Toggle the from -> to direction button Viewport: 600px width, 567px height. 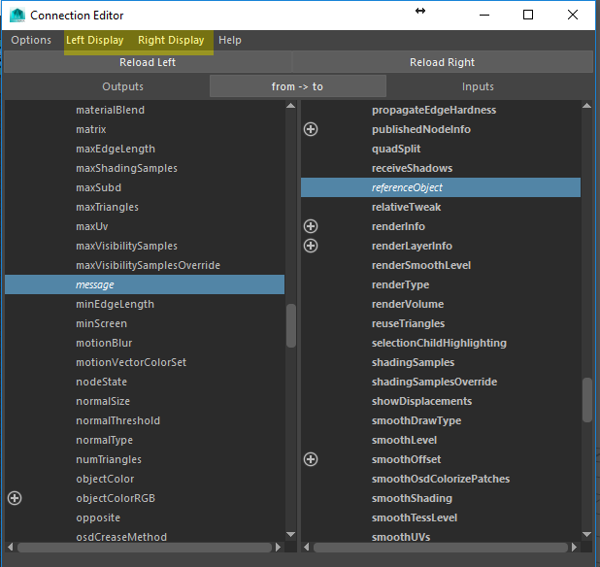297,86
